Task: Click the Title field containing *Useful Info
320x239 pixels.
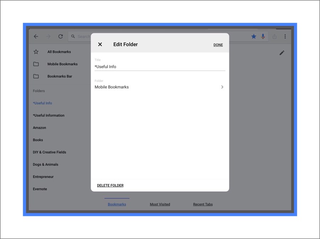Action: pyautogui.click(x=160, y=67)
